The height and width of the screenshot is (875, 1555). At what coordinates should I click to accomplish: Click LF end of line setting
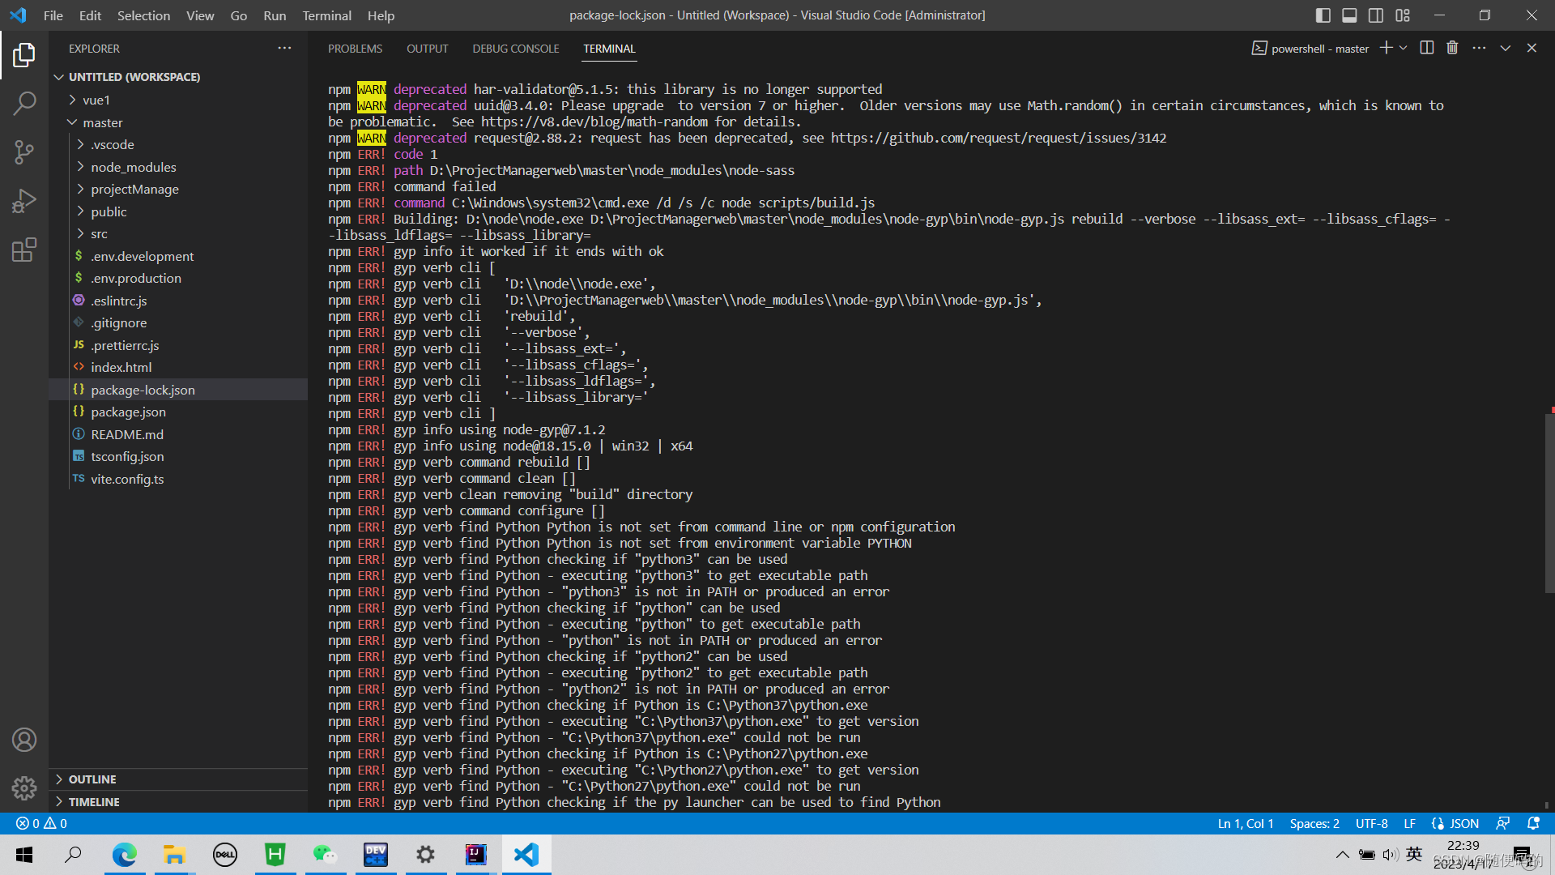point(1409,823)
